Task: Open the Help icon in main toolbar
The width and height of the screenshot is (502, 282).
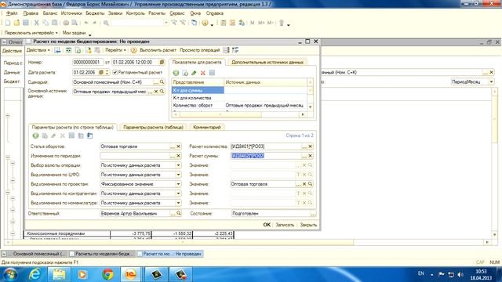Action: (x=206, y=23)
